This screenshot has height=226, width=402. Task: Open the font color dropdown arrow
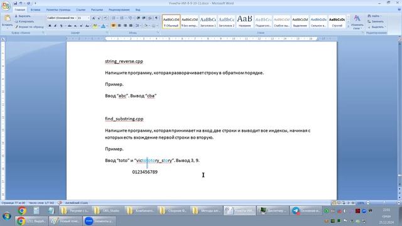click(x=107, y=26)
